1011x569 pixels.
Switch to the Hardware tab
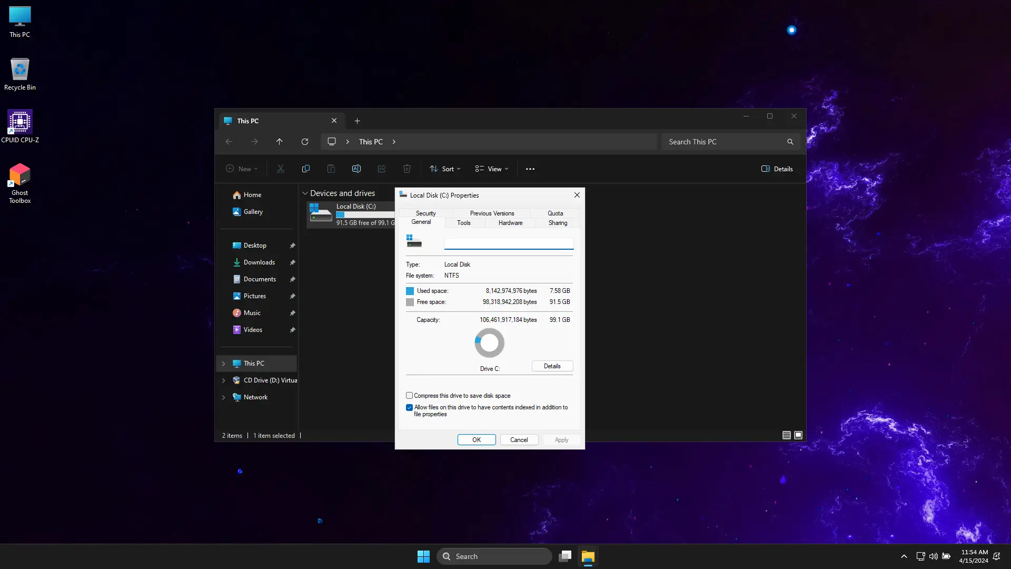pyautogui.click(x=510, y=223)
